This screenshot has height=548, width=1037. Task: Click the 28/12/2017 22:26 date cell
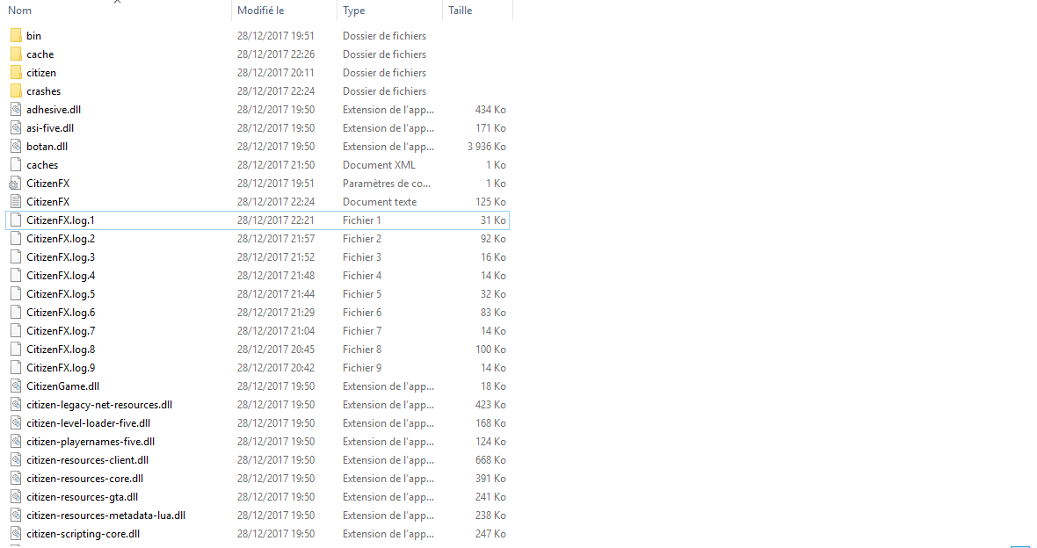(276, 54)
